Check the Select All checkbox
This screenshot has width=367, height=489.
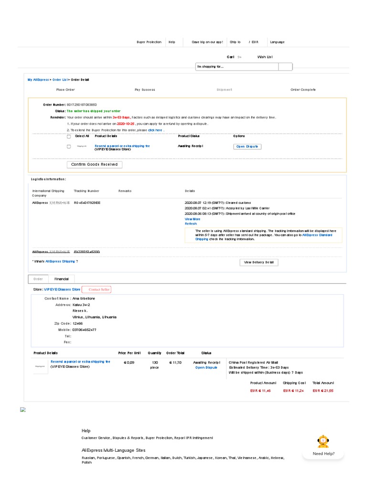tap(69, 136)
